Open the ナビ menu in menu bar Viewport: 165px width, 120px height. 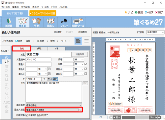(x=54, y=7)
